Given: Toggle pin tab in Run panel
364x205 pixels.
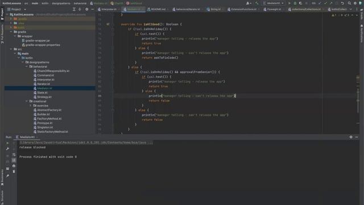Looking at the screenshot, I should coord(7,176).
